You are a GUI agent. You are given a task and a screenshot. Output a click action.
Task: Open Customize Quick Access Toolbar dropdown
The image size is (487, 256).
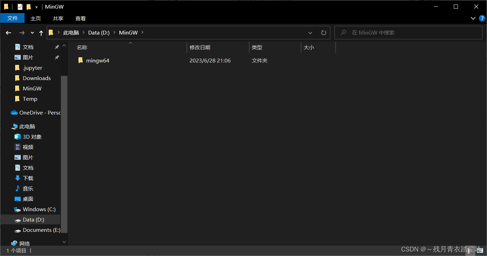click(36, 7)
